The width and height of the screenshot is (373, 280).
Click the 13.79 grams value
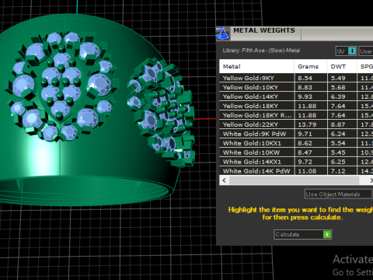coord(307,124)
